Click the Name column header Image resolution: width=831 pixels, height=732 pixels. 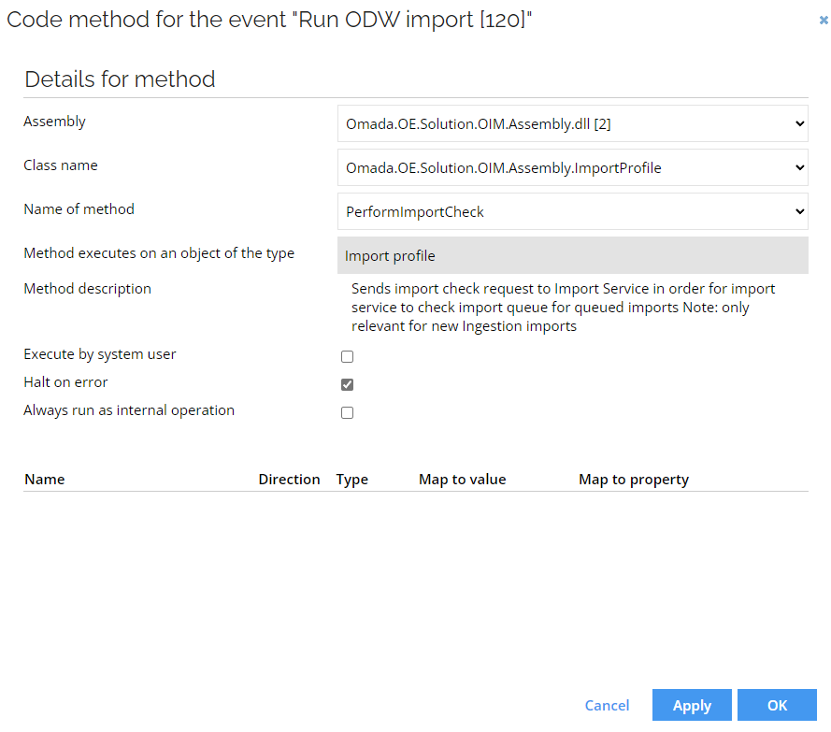pos(45,480)
